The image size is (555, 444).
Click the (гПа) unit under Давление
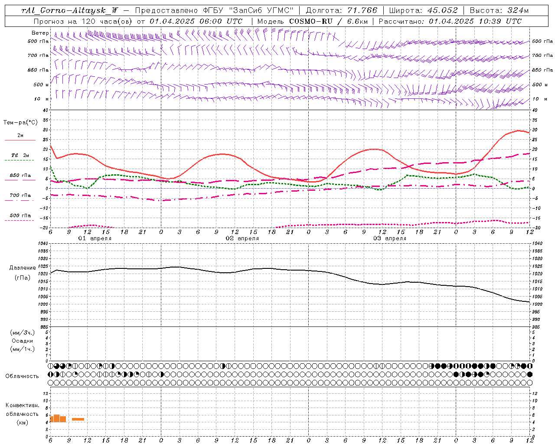click(22, 277)
